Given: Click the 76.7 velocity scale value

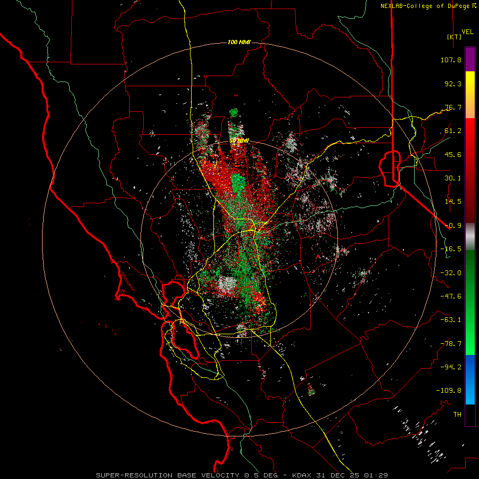Looking at the screenshot, I should (x=453, y=107).
